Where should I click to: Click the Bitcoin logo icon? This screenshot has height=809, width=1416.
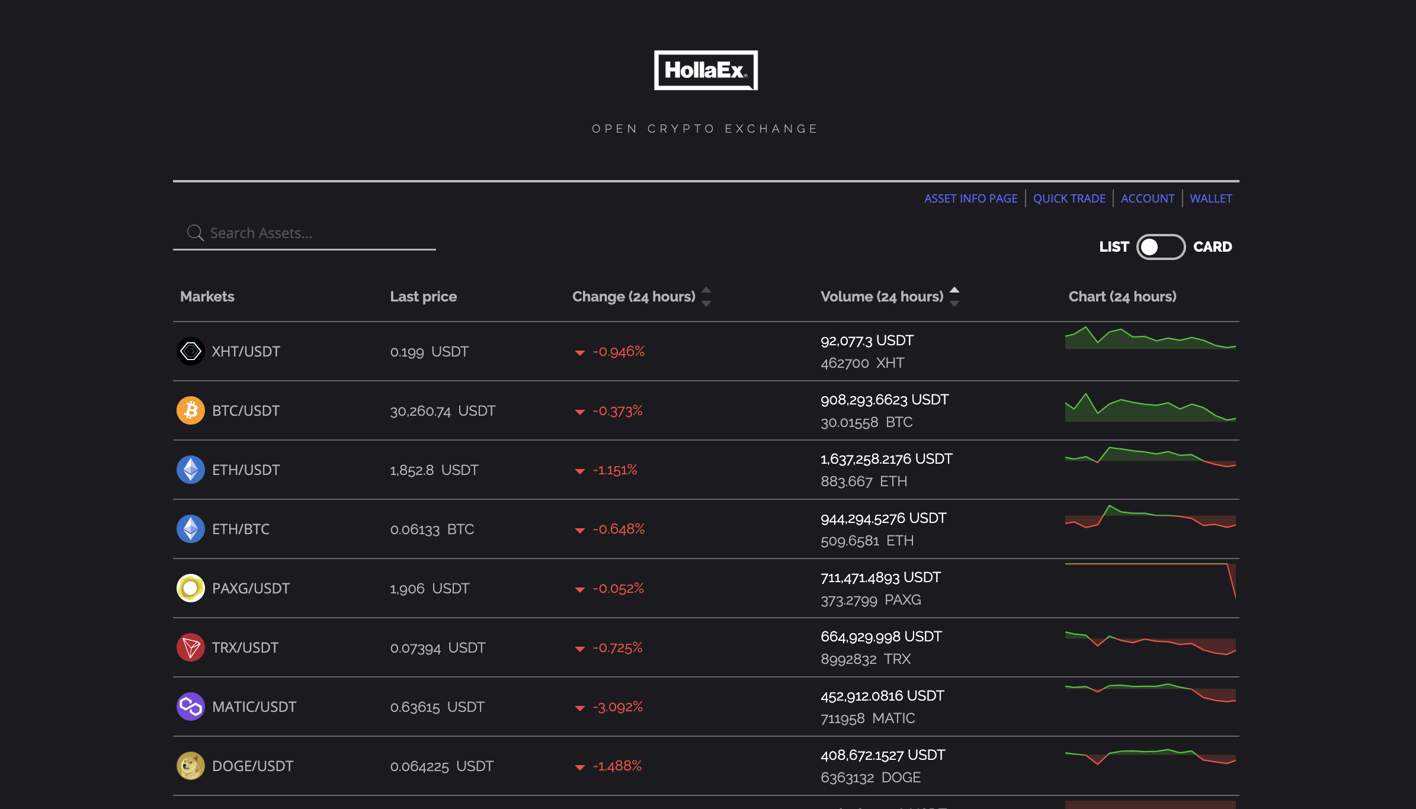tap(190, 410)
